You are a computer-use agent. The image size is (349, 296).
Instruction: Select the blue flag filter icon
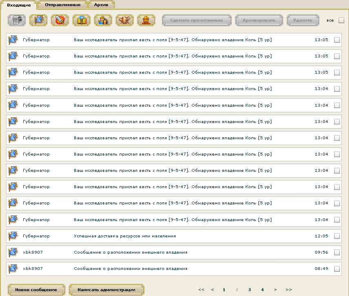click(x=38, y=20)
